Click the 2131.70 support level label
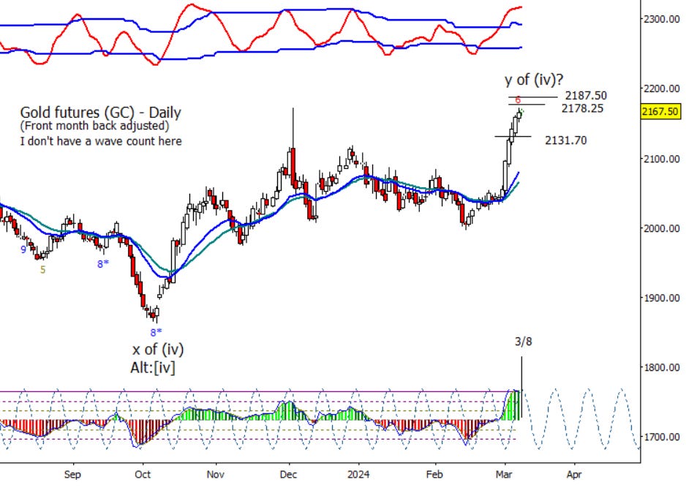Viewport: 686px width, 493px height. (565, 140)
